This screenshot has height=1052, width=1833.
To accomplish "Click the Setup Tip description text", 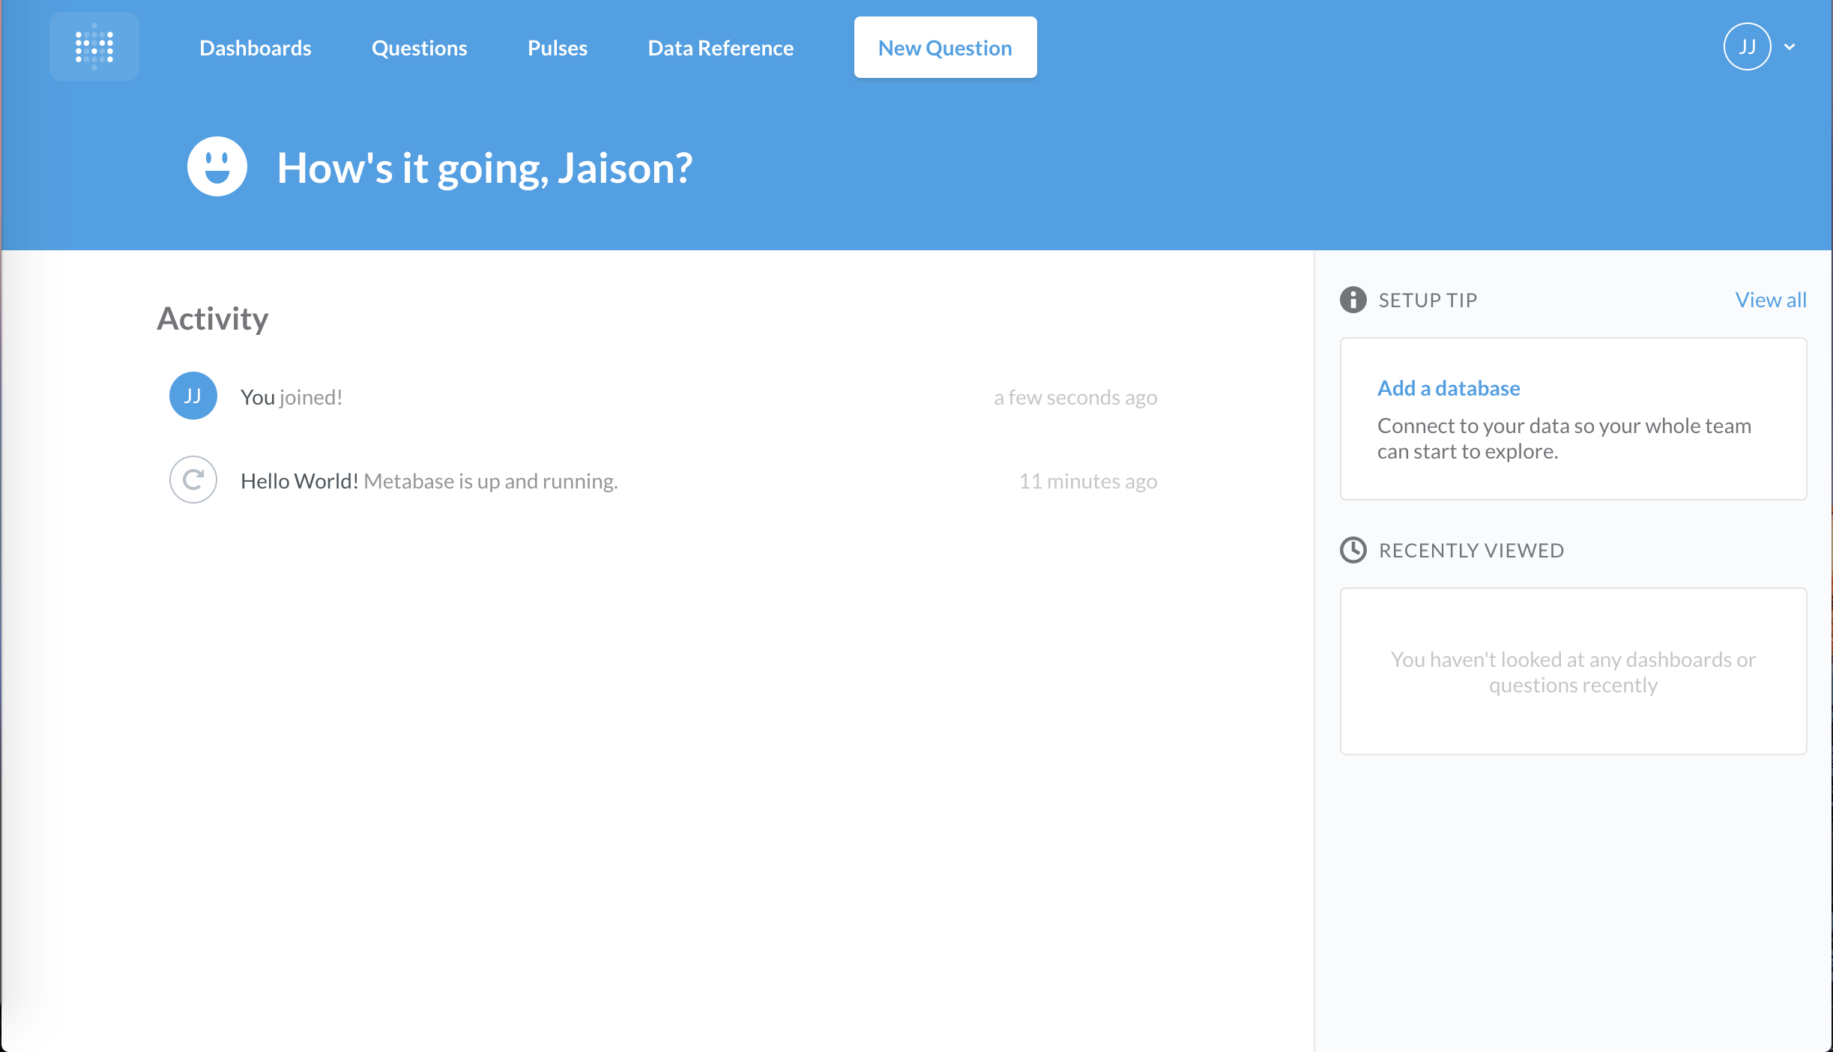I will coord(1563,438).
